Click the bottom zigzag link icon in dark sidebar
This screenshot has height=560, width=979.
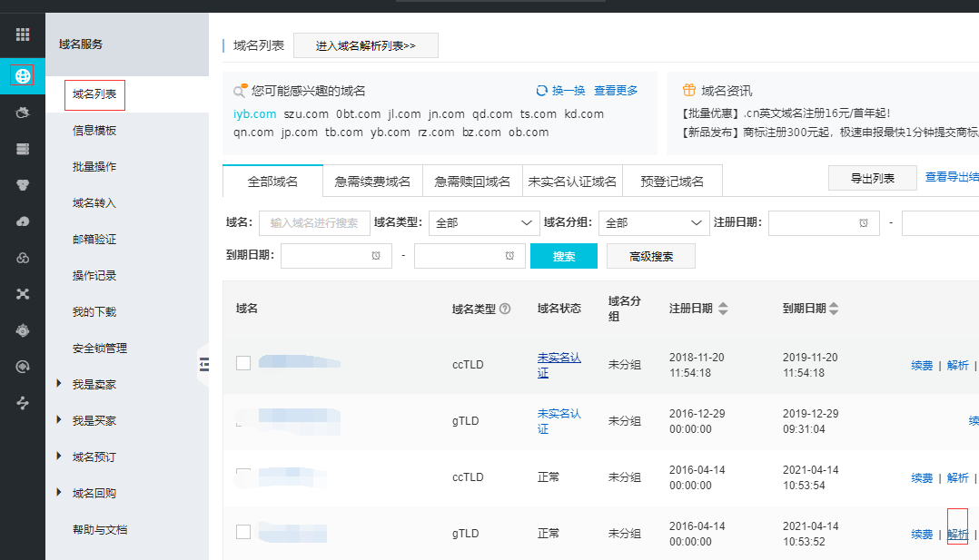[23, 403]
